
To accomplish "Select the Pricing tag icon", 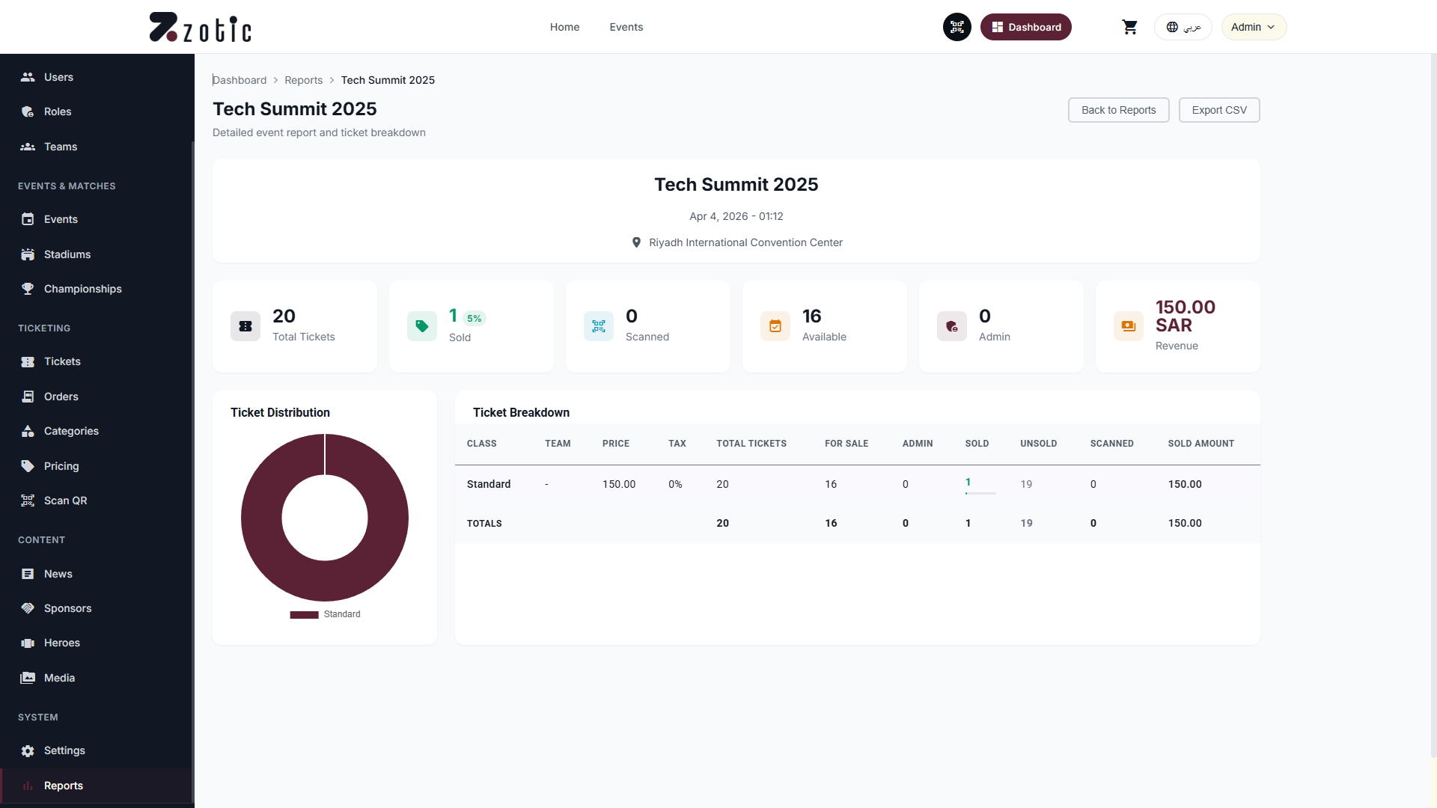I will click(28, 466).
